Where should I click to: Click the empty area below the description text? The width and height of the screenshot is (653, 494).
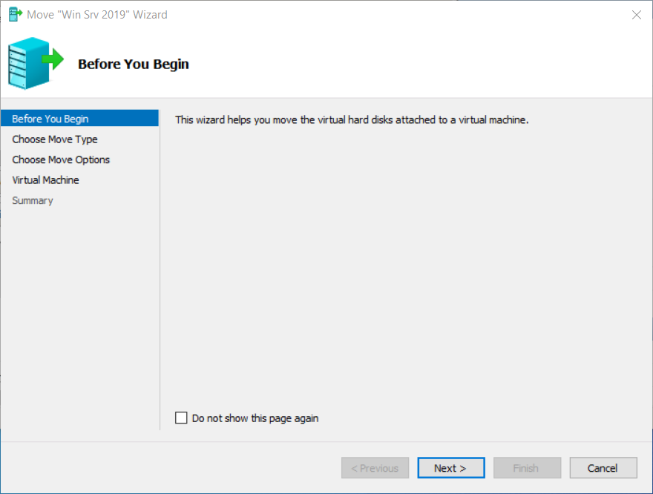pos(401,260)
